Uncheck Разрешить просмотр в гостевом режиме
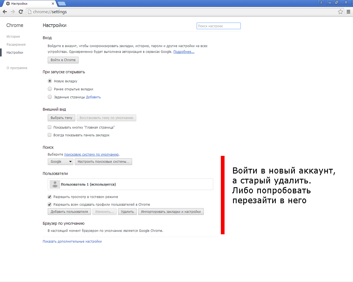 (x=50, y=197)
